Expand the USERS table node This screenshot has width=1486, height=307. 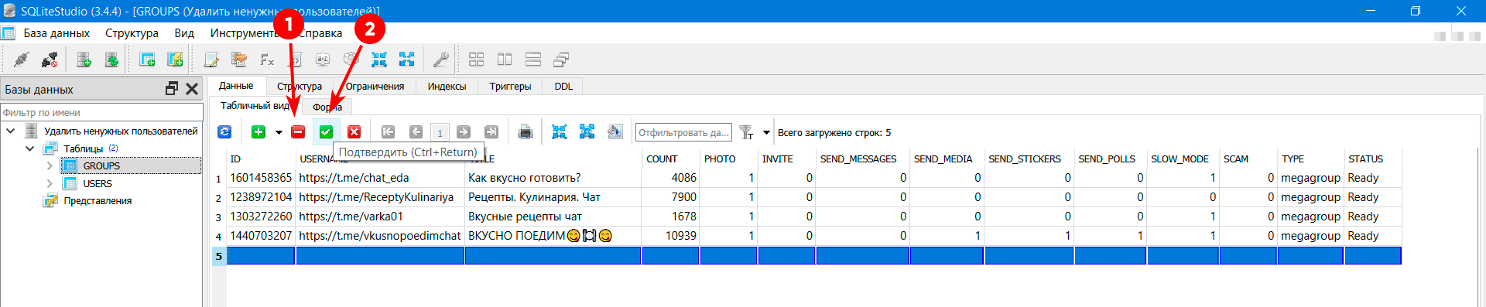click(50, 183)
